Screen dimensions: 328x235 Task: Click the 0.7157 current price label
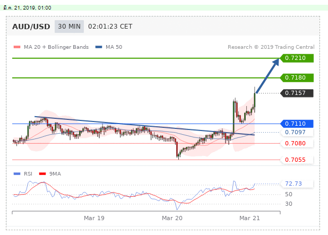coord(297,93)
